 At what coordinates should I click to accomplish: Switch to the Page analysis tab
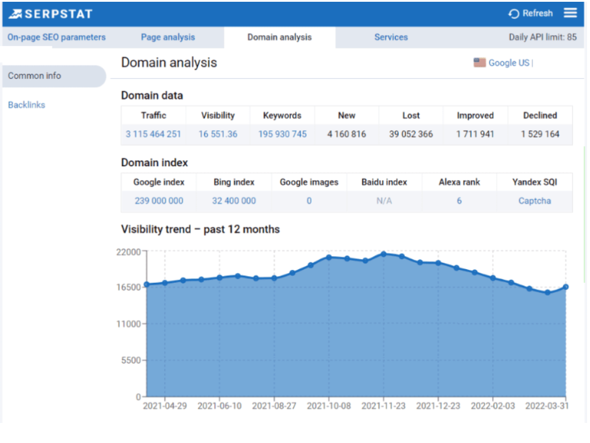pos(167,37)
